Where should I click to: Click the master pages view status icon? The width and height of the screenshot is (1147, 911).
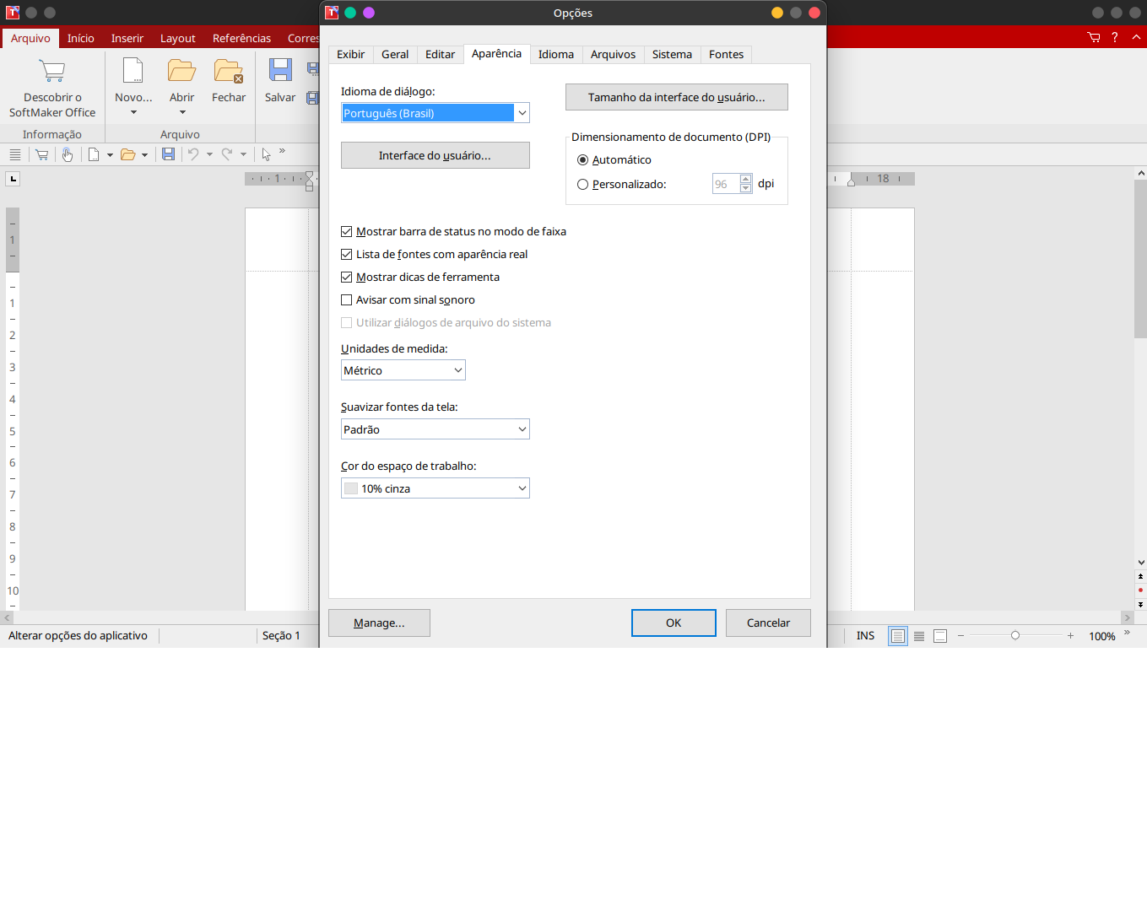[x=940, y=636]
